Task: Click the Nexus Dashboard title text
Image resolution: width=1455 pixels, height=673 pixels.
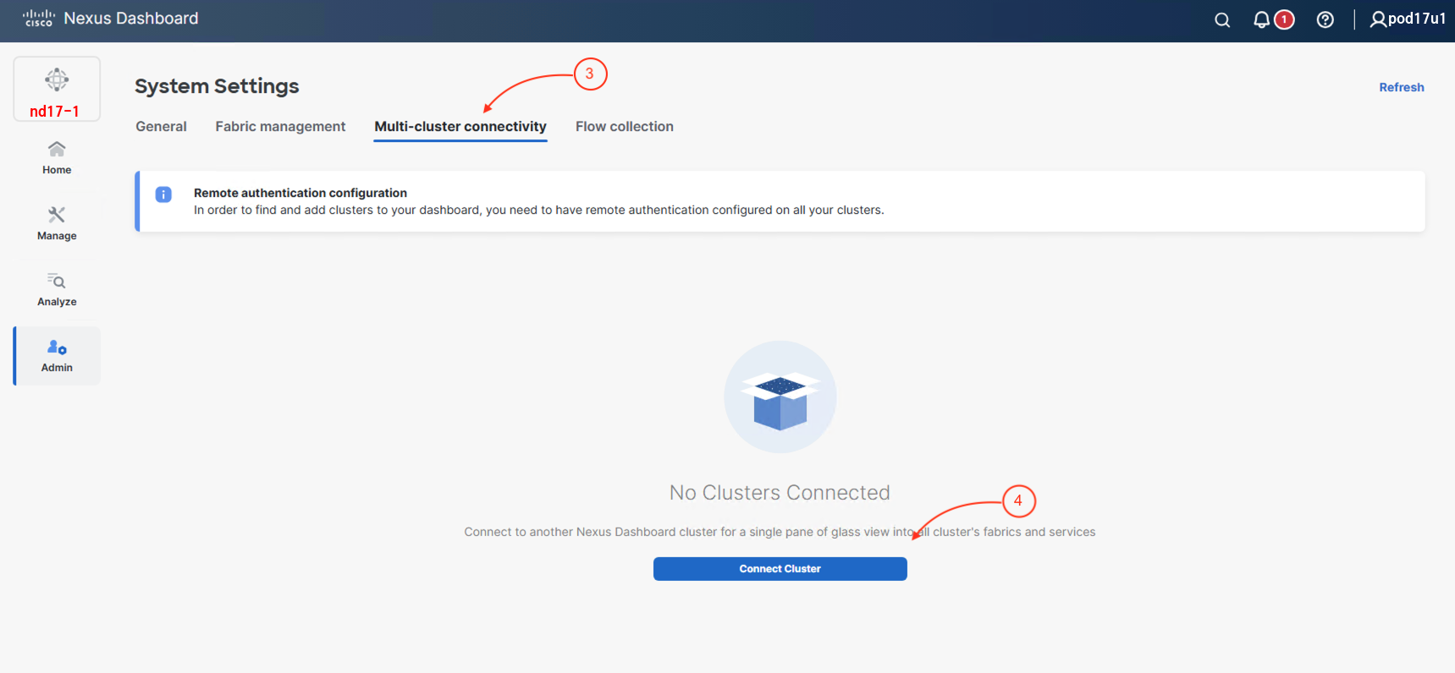Action: [x=131, y=19]
